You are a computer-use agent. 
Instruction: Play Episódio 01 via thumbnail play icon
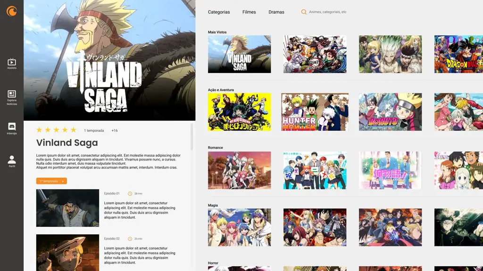(x=67, y=208)
